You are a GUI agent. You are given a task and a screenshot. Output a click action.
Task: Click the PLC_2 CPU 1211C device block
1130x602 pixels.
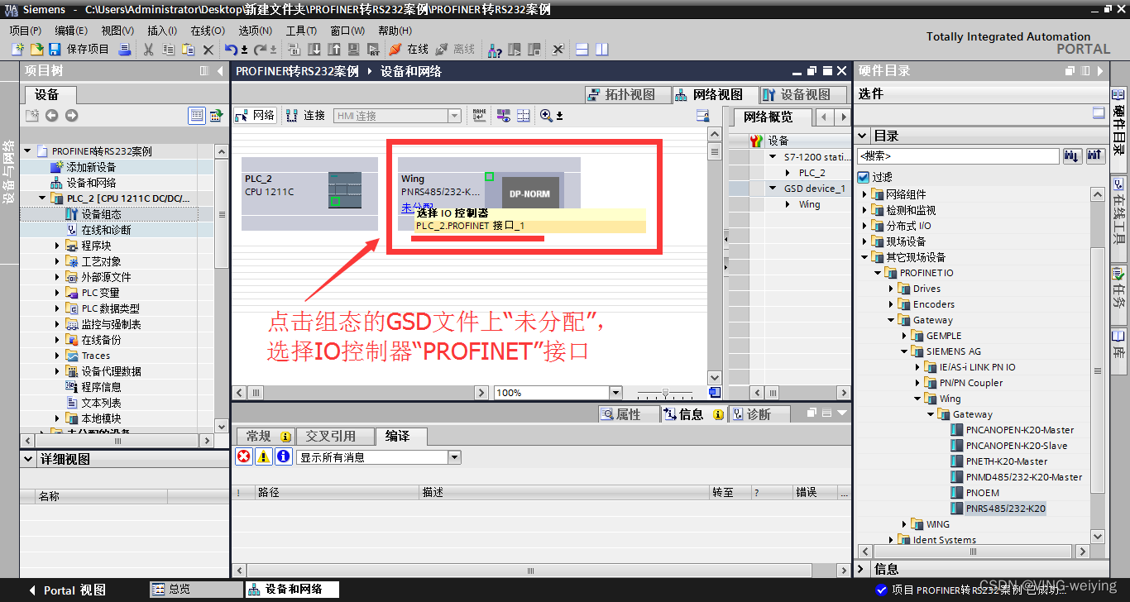(309, 193)
